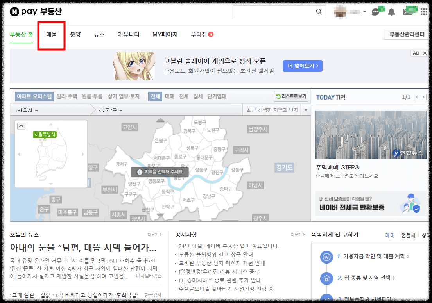Viewport: 432px width, 303px height.
Task: Open 네이버 전세금 반환보증 banner
Action: tap(371, 204)
